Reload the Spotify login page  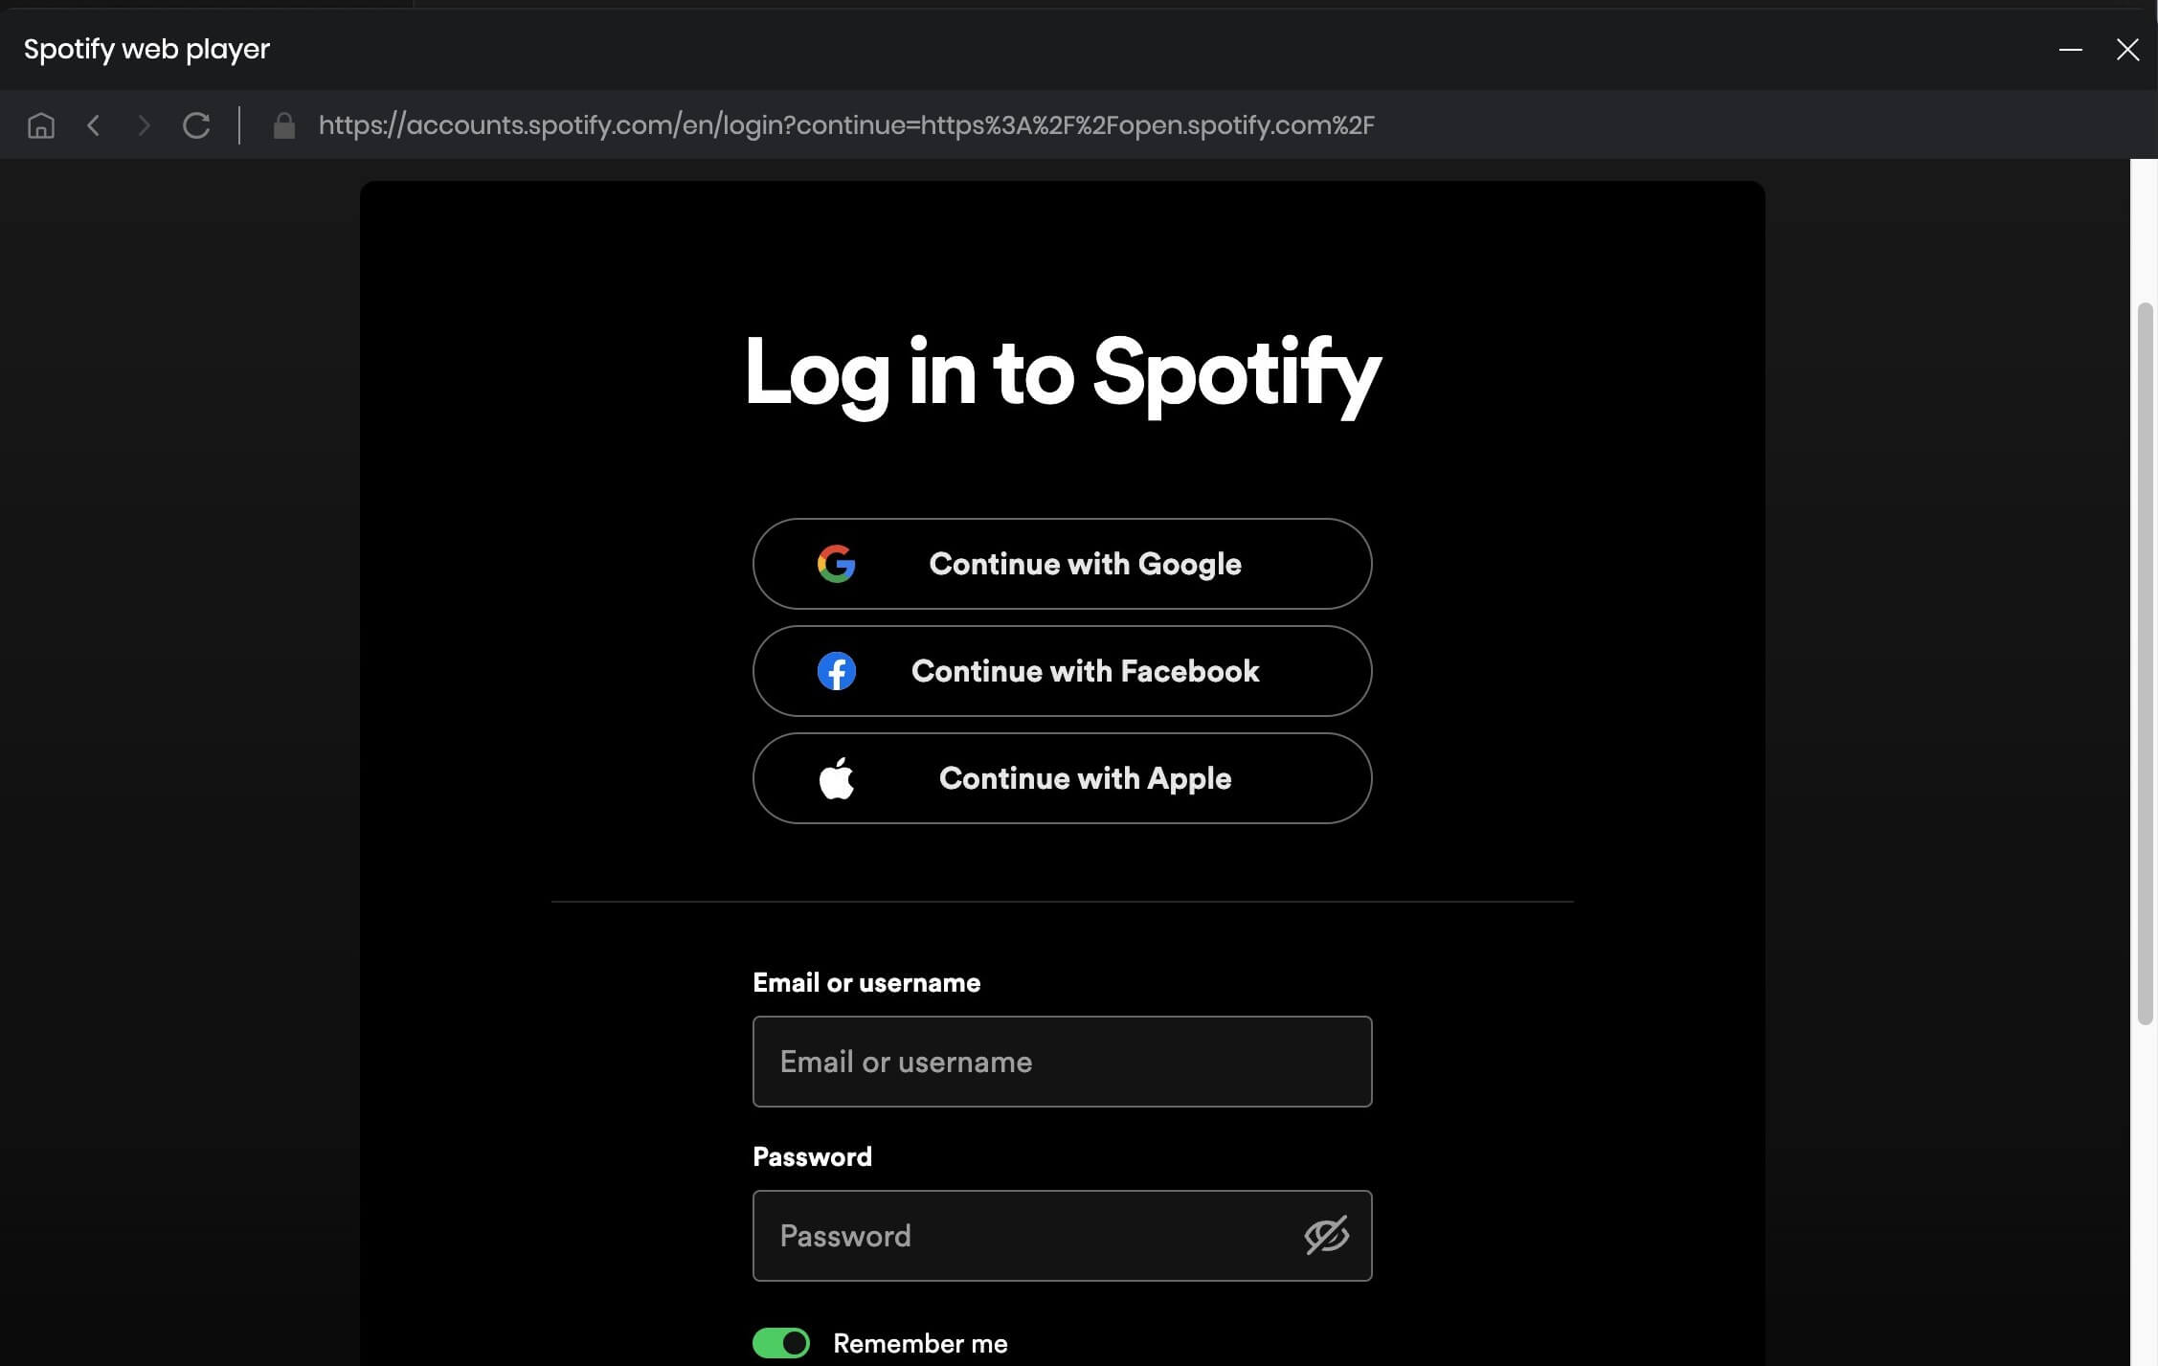(x=196, y=125)
